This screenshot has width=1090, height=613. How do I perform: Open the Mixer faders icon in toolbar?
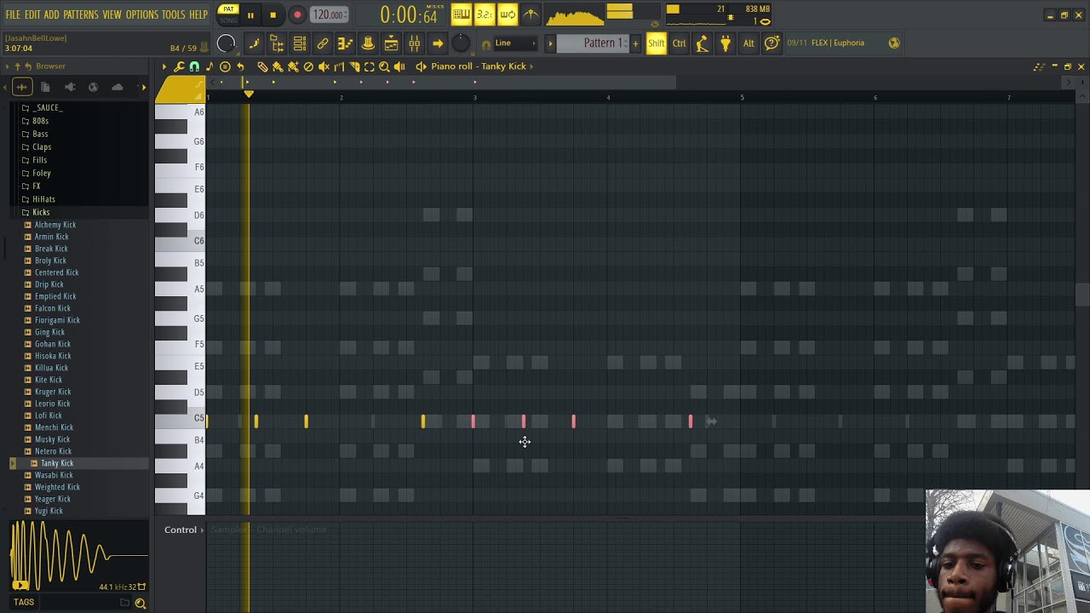(x=414, y=43)
